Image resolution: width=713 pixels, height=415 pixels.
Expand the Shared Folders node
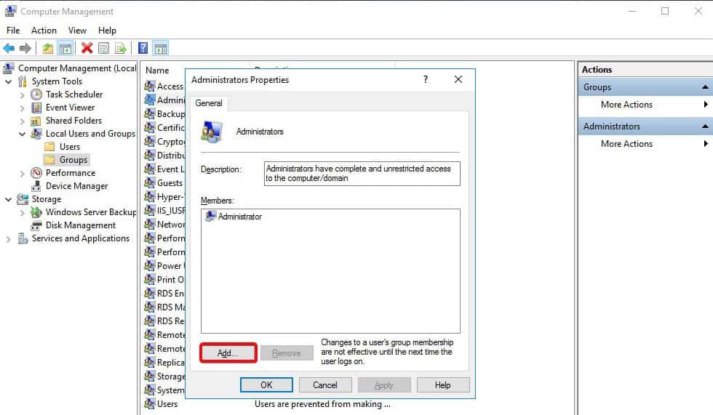pyautogui.click(x=23, y=121)
